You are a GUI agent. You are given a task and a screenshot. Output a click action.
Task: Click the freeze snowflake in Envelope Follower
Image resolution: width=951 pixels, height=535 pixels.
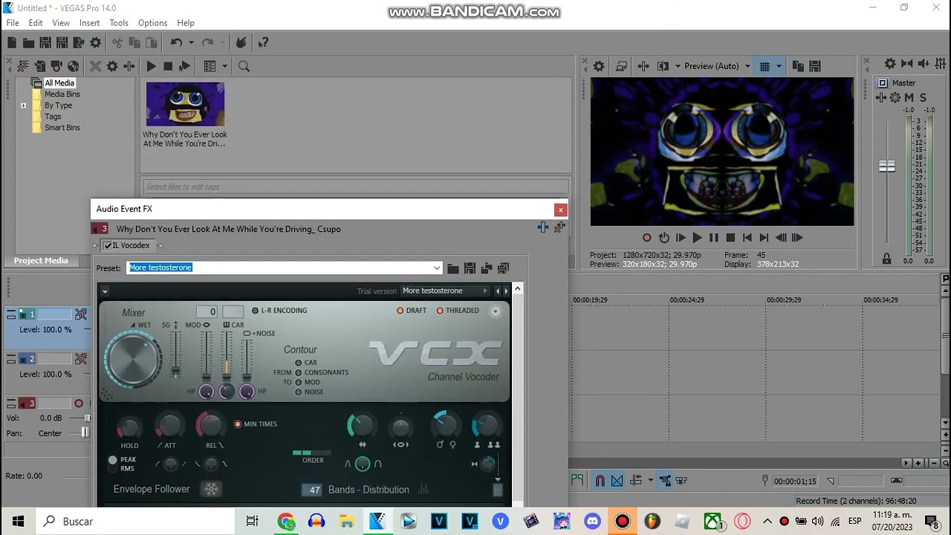click(212, 489)
